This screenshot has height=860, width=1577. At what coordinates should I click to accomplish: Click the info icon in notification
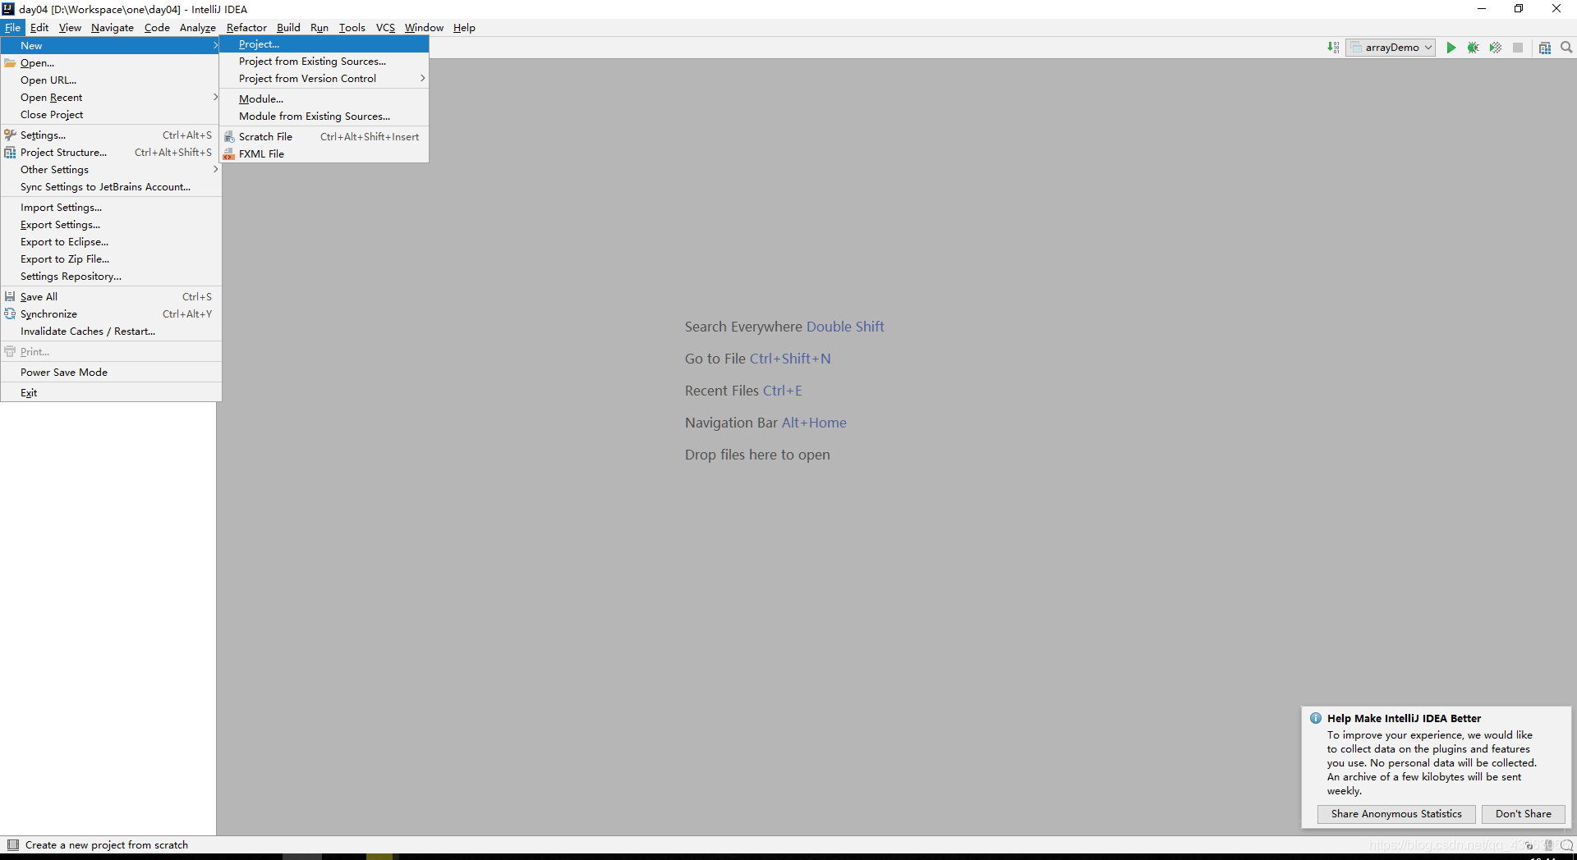coord(1316,718)
